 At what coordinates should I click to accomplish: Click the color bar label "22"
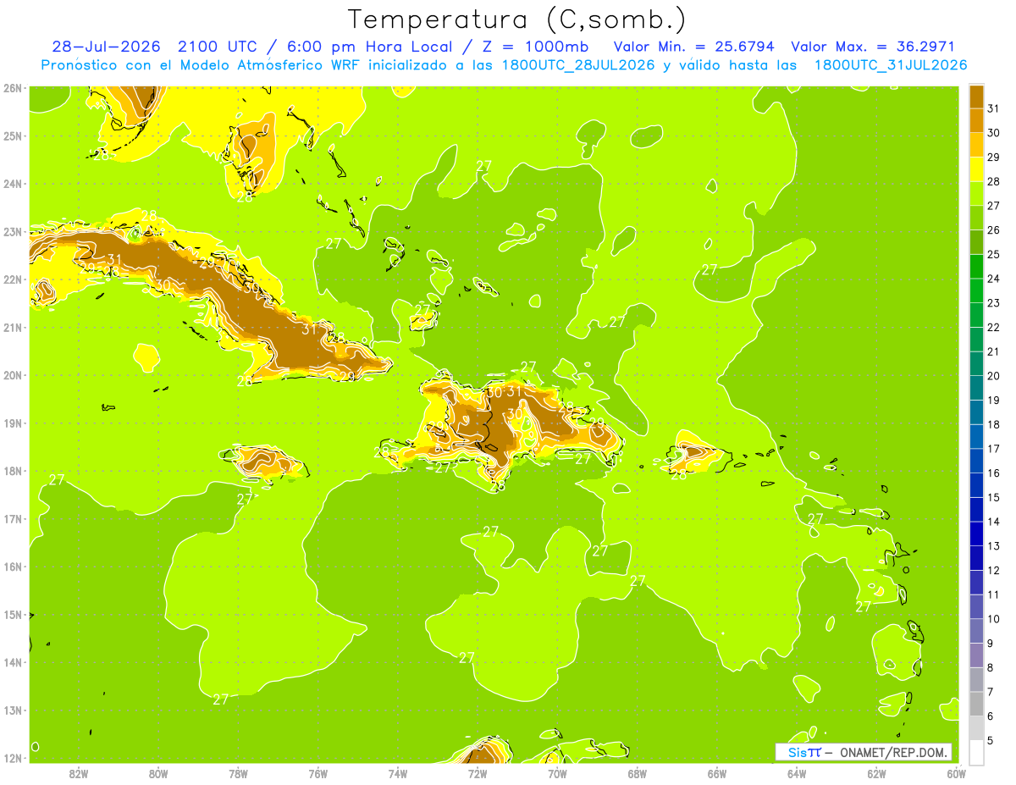(993, 328)
